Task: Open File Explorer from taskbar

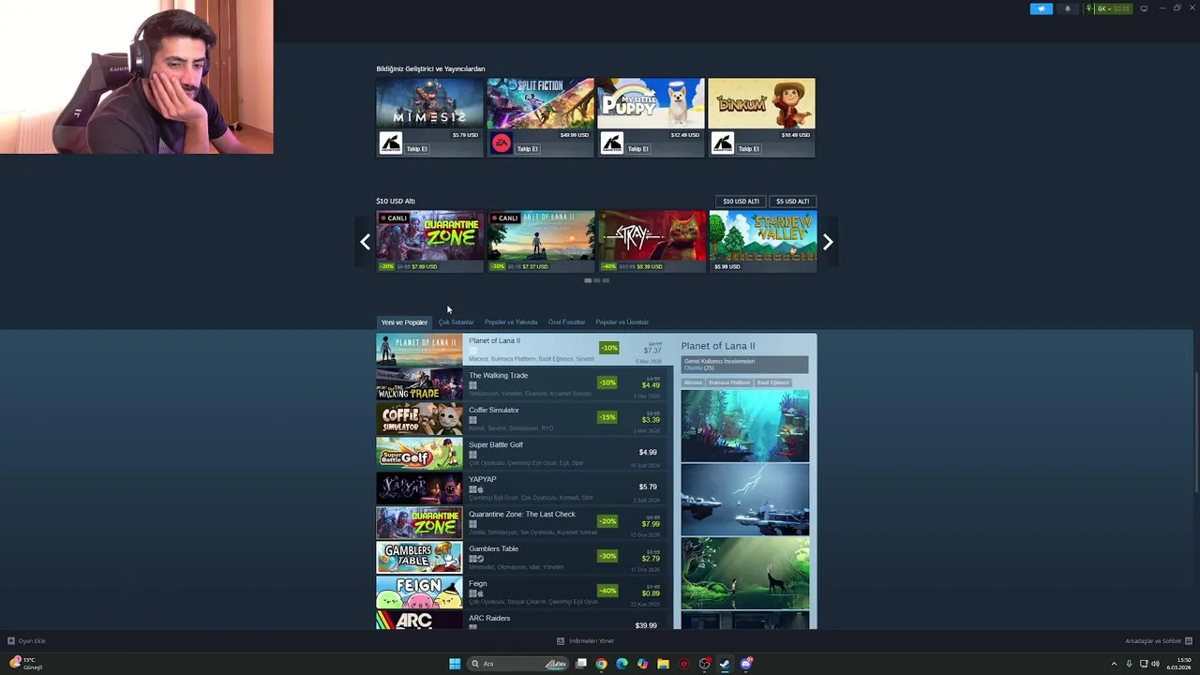Action: point(663,664)
